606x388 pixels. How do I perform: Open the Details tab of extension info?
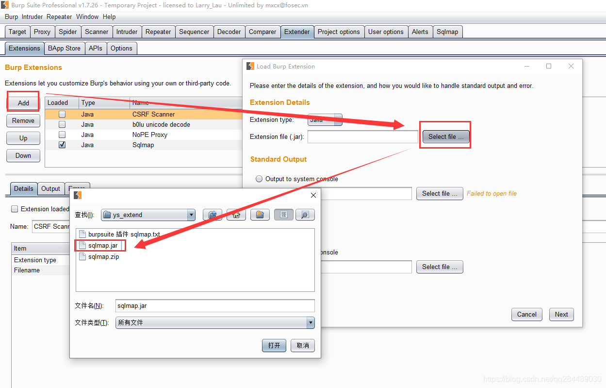tap(24, 188)
